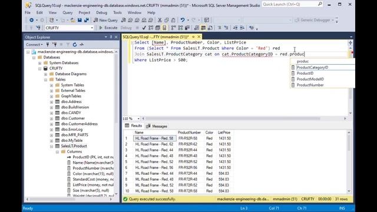The width and height of the screenshot is (377, 212).
Task: Open the File menu
Action: [x=28, y=12]
